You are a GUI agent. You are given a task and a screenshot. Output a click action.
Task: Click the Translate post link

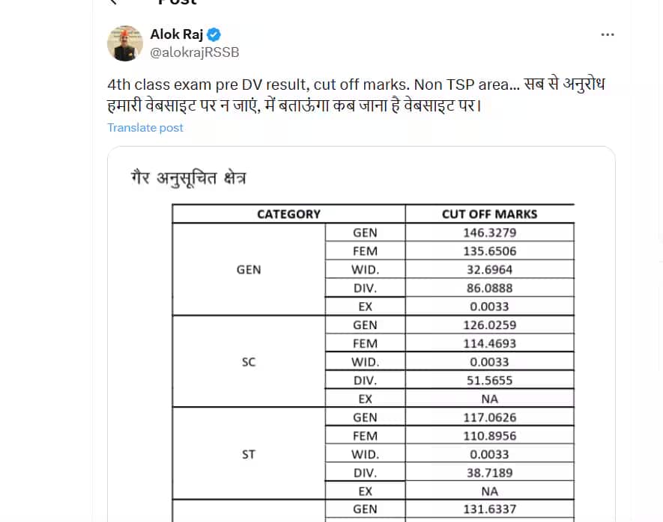pyautogui.click(x=145, y=127)
